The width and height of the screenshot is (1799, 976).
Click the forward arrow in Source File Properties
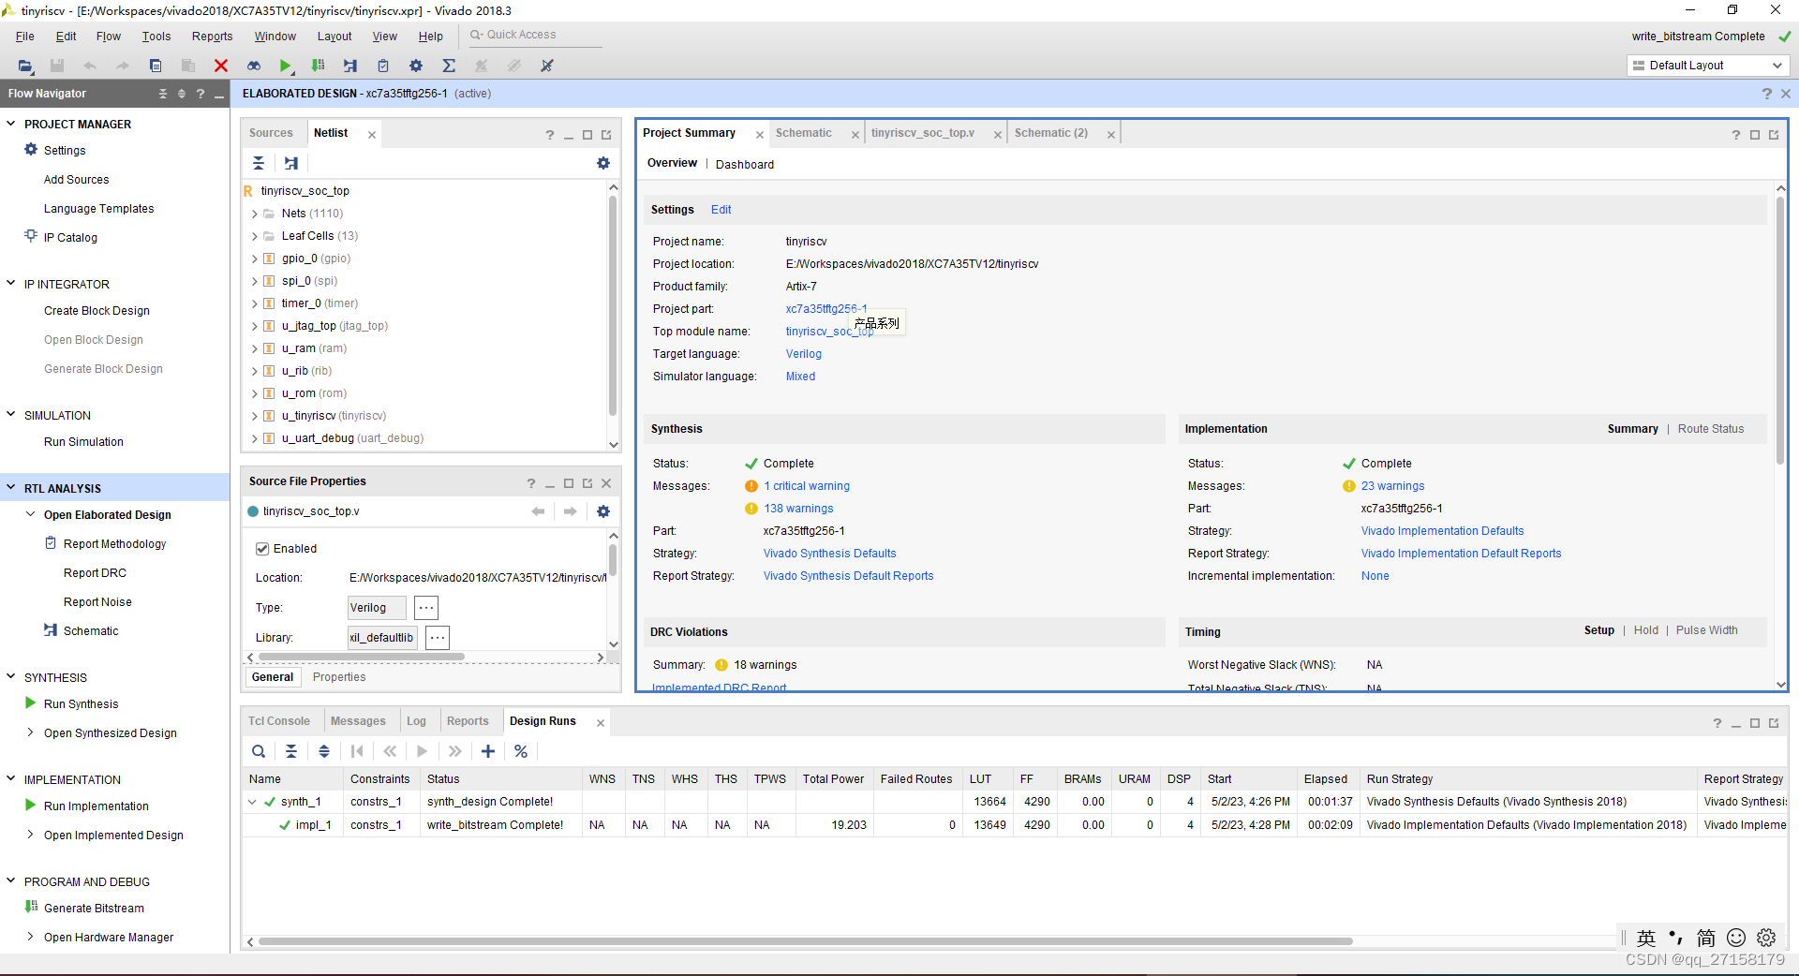pyautogui.click(x=570, y=511)
